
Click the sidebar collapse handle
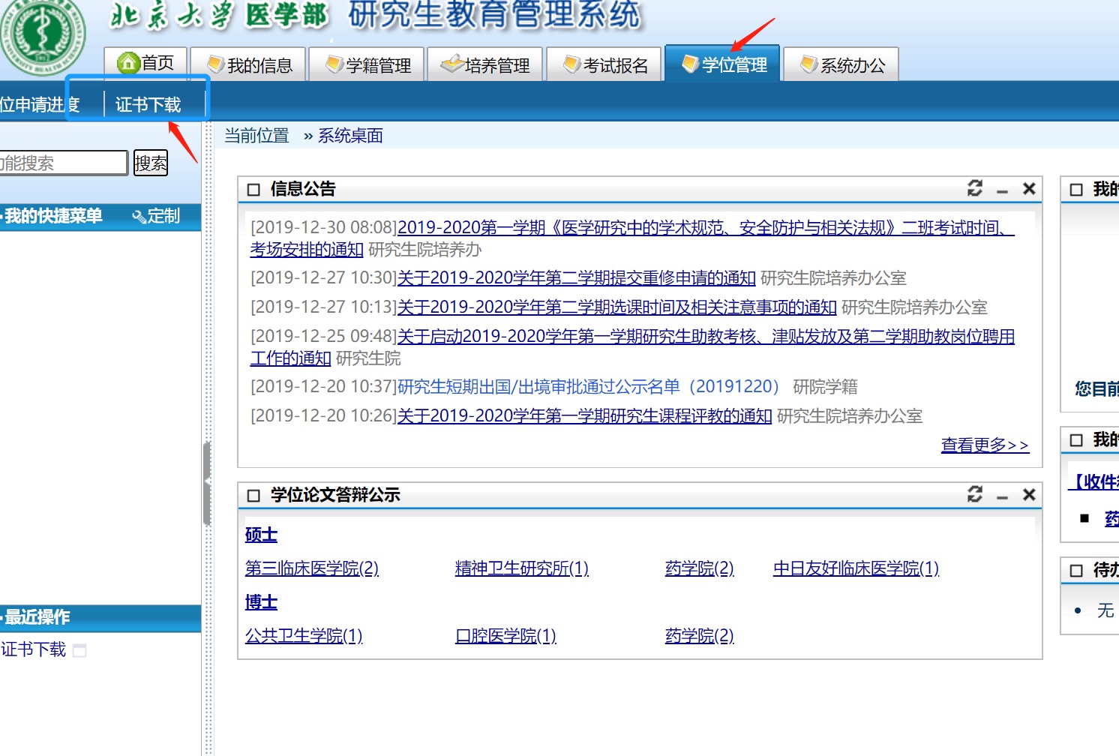(206, 484)
